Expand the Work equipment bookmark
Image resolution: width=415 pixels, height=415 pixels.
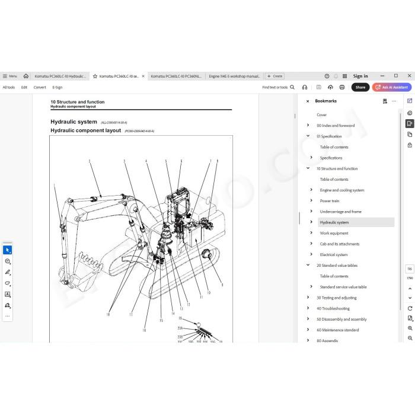click(x=311, y=233)
